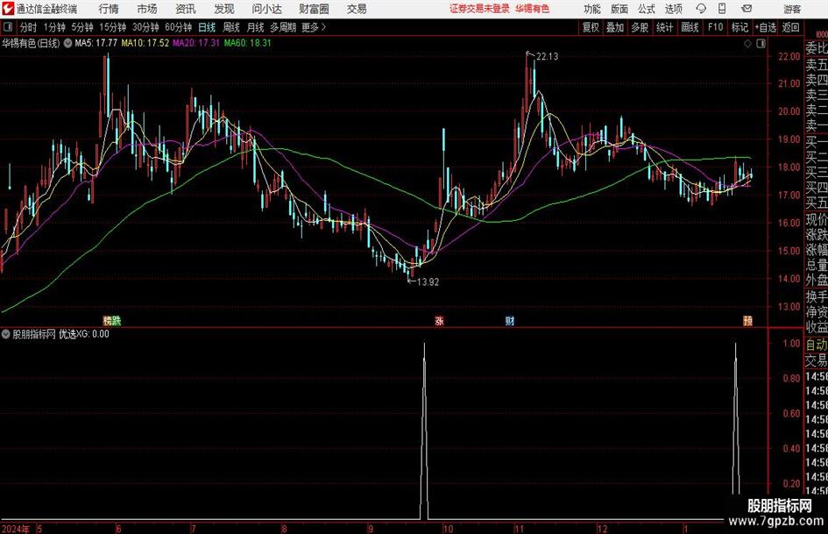Click MA20: 17.31 indicator value
Screen dimensions: 828x534
click(x=196, y=43)
